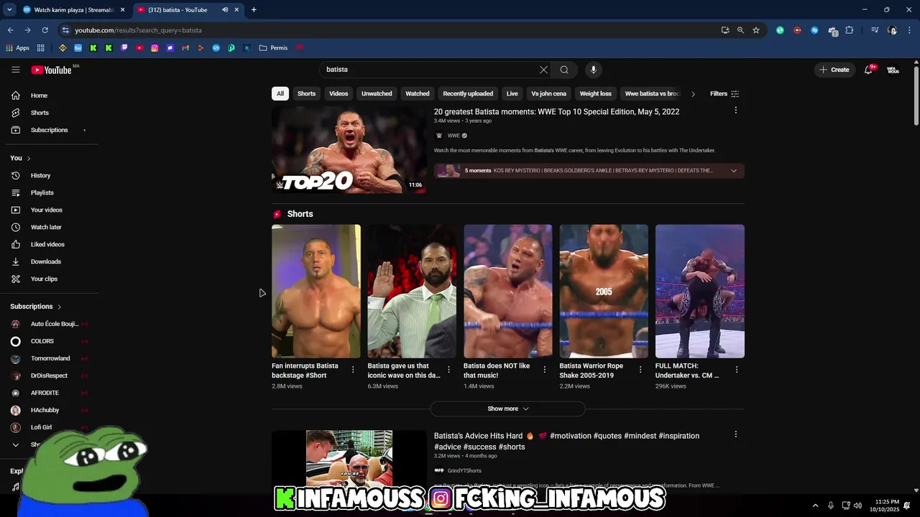Show more filter chips with the right arrow
920x517 pixels.
coord(693,94)
